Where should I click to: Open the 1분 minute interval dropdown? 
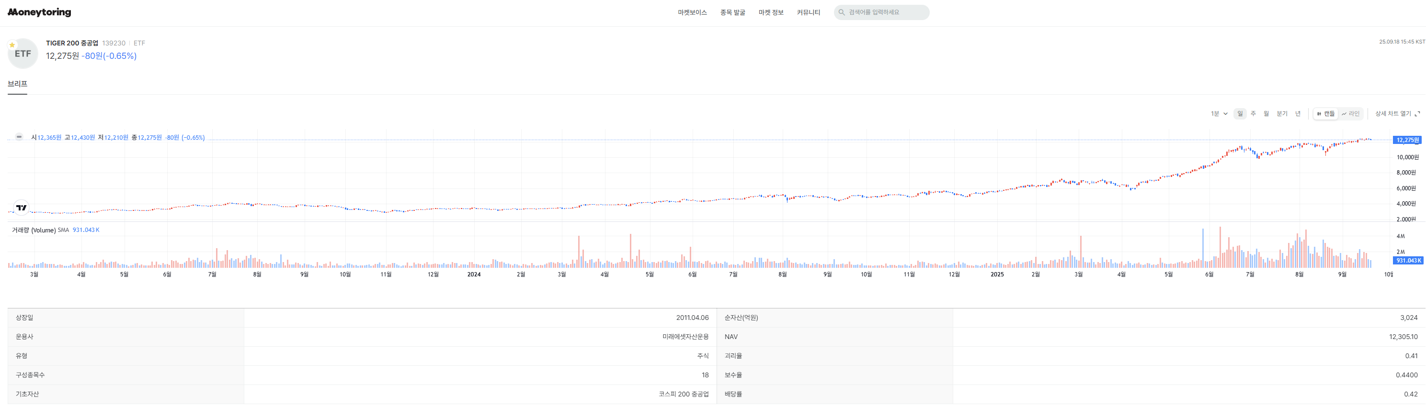1219,114
